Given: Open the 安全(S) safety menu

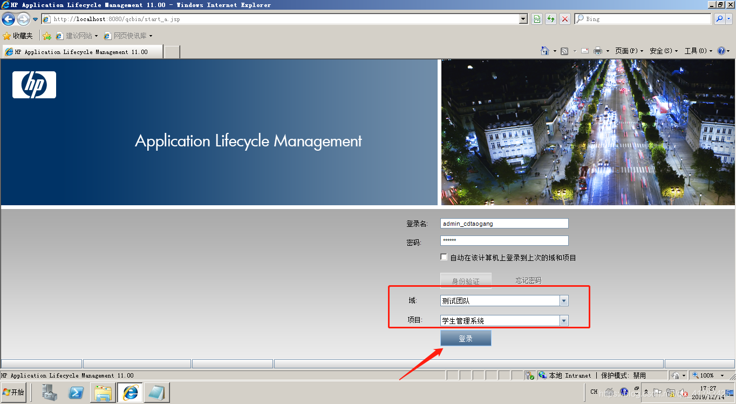Looking at the screenshot, I should point(664,51).
